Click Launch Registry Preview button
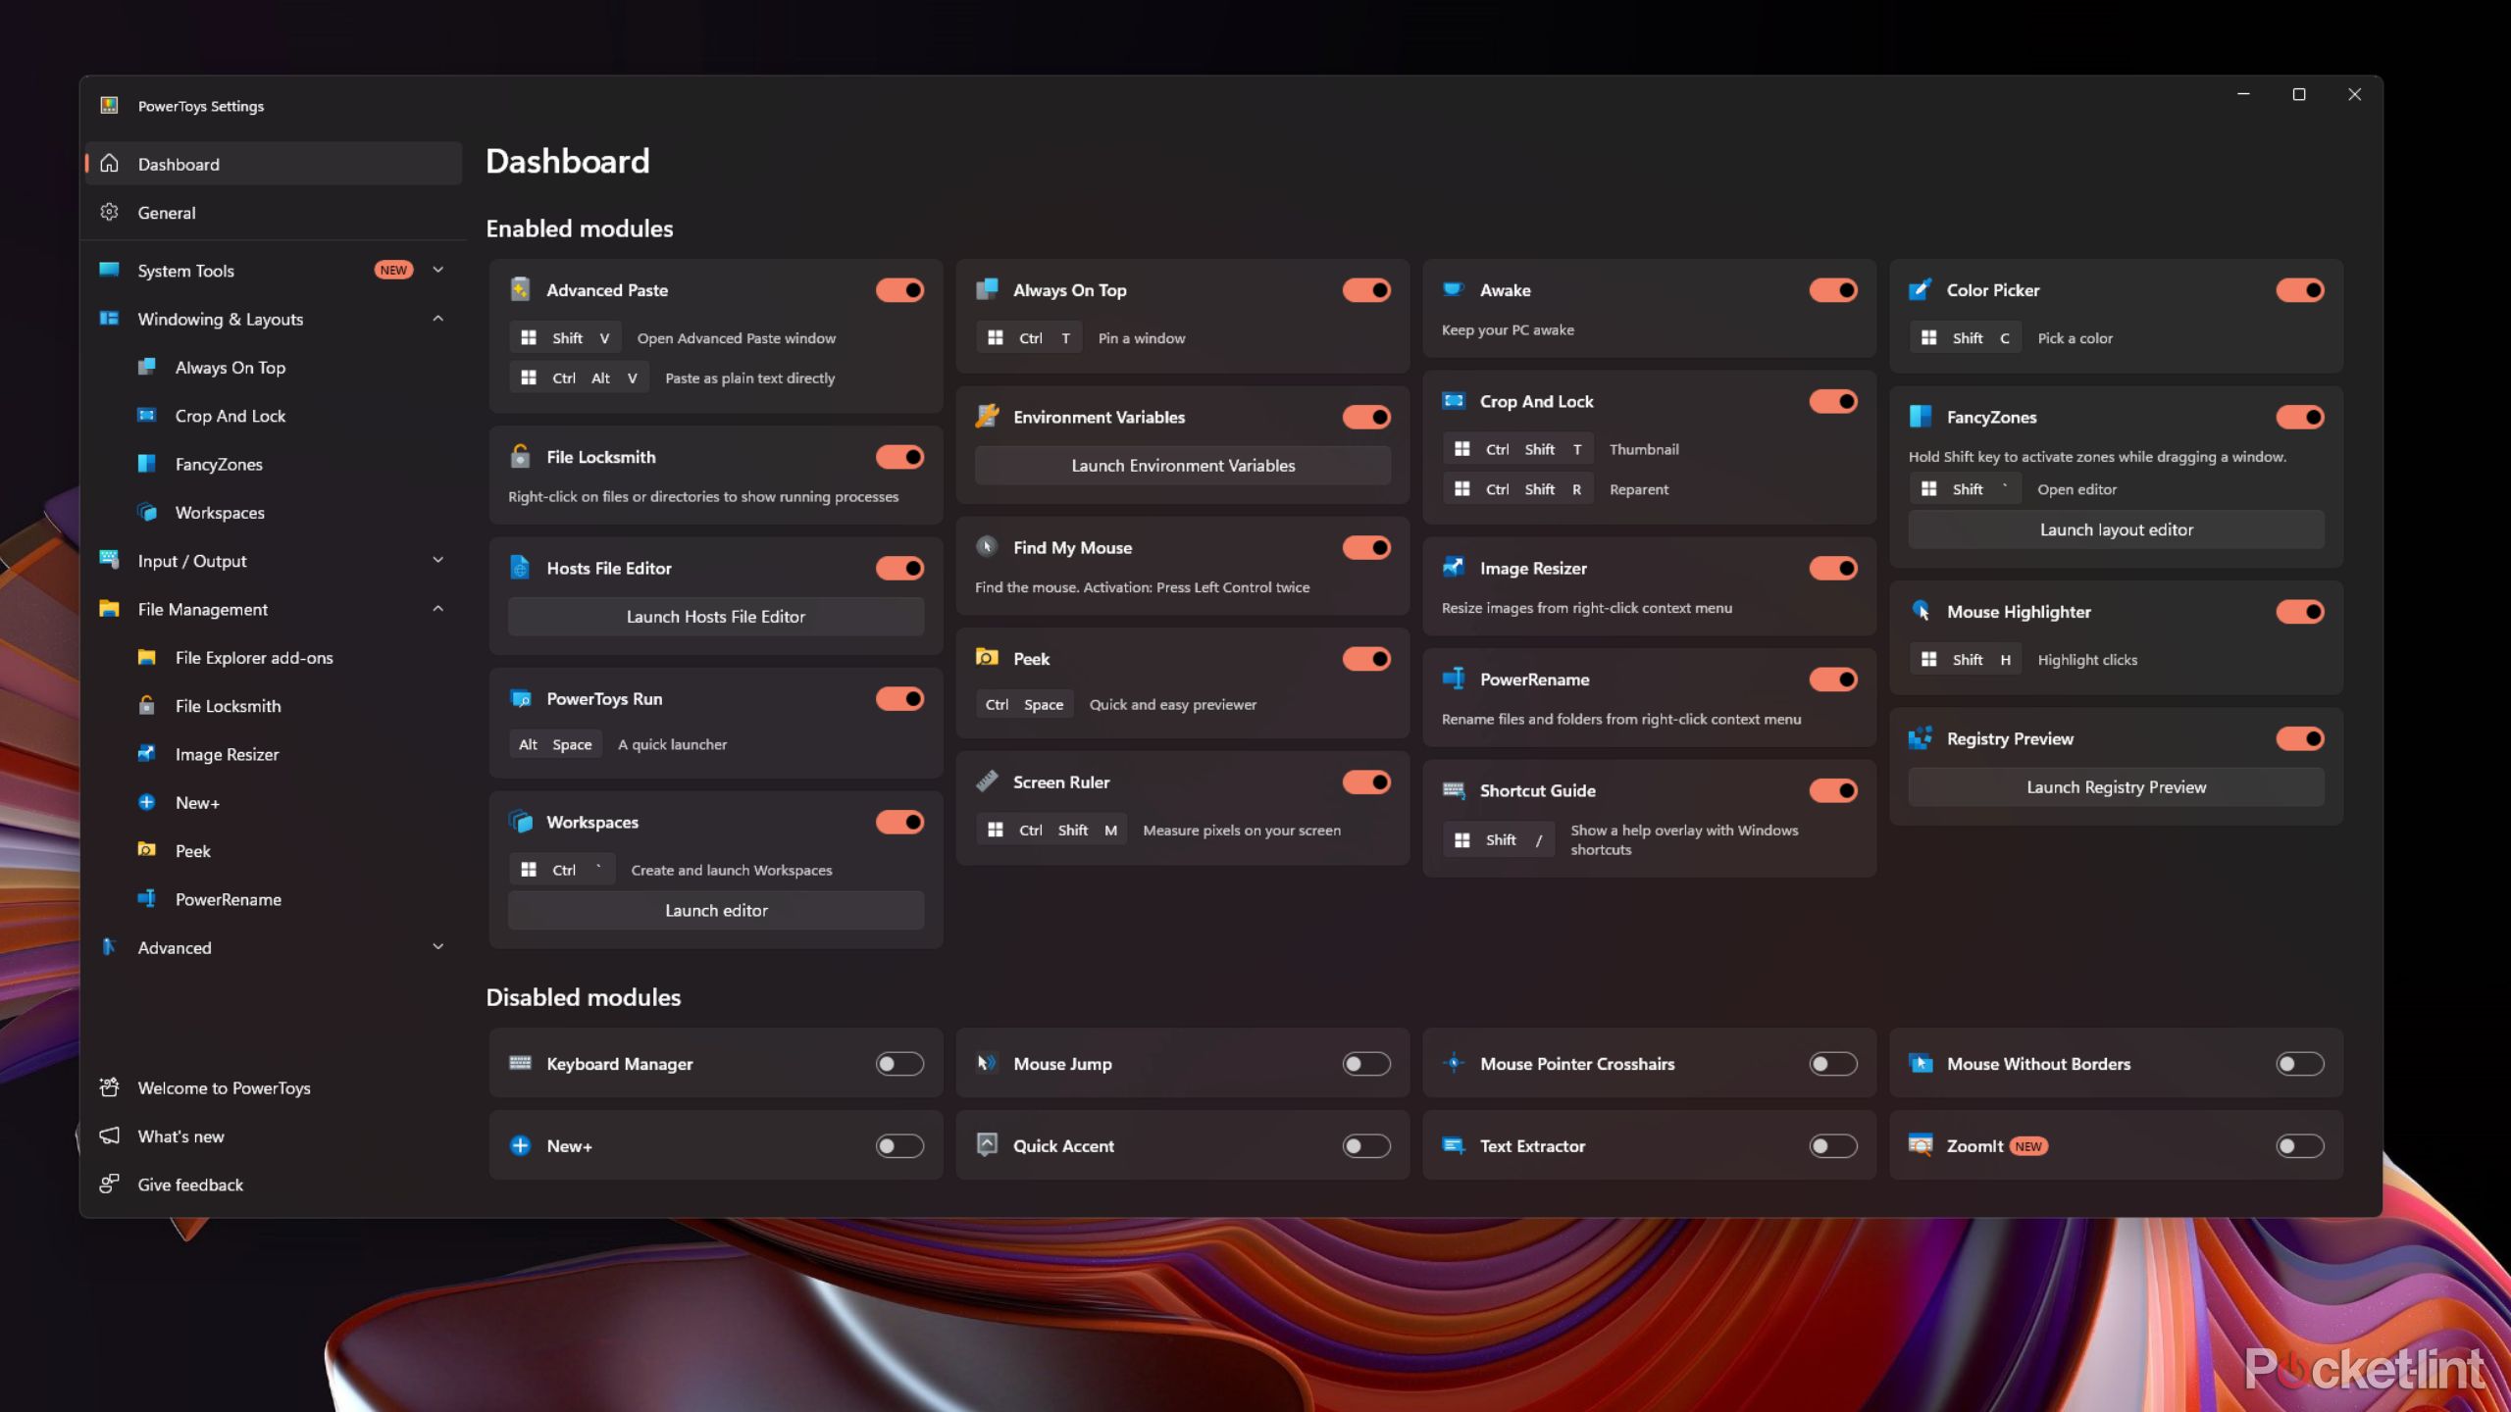Viewport: 2511px width, 1412px height. coord(2117,787)
